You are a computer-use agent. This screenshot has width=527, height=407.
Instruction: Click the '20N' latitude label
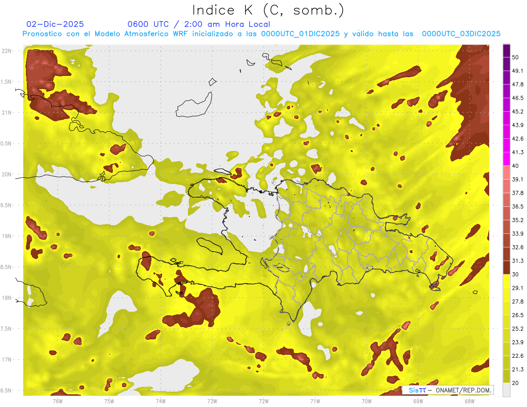pyautogui.click(x=6, y=174)
